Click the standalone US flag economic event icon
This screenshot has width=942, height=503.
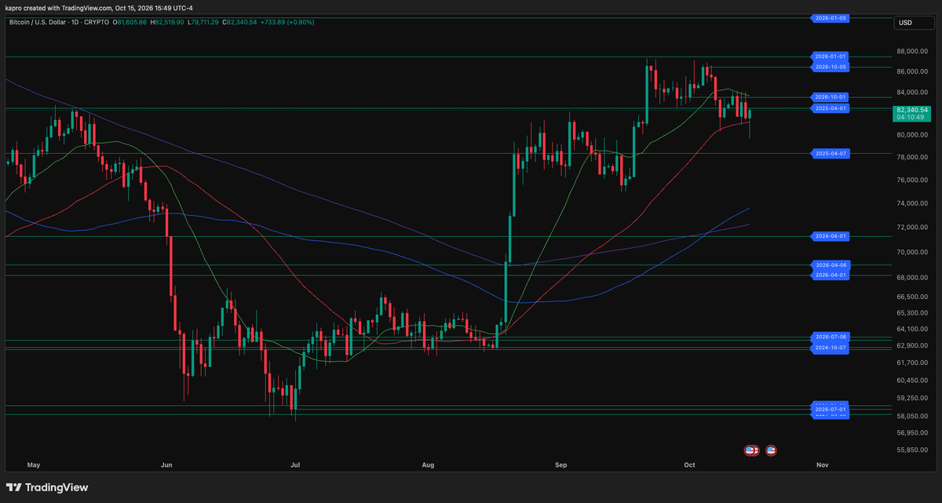coord(771,450)
